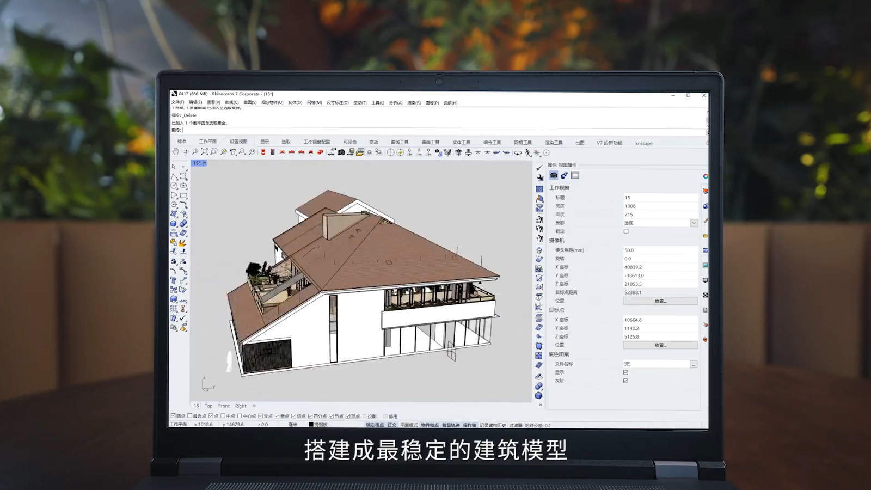The image size is (871, 490).
Task: Switch to the Right viewport tab
Action: click(241, 406)
